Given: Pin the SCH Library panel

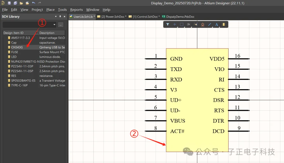Looking at the screenshot, I should [x=60, y=17].
